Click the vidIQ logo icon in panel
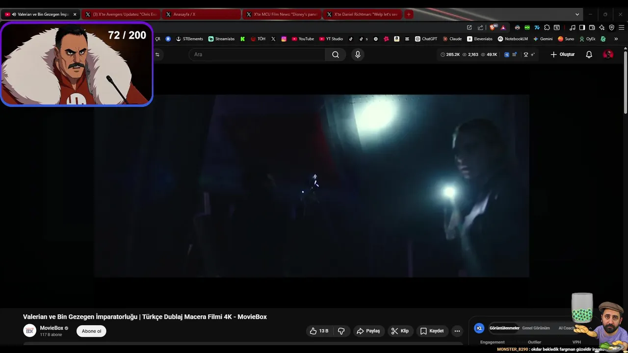This screenshot has height=353, width=628. [479, 328]
